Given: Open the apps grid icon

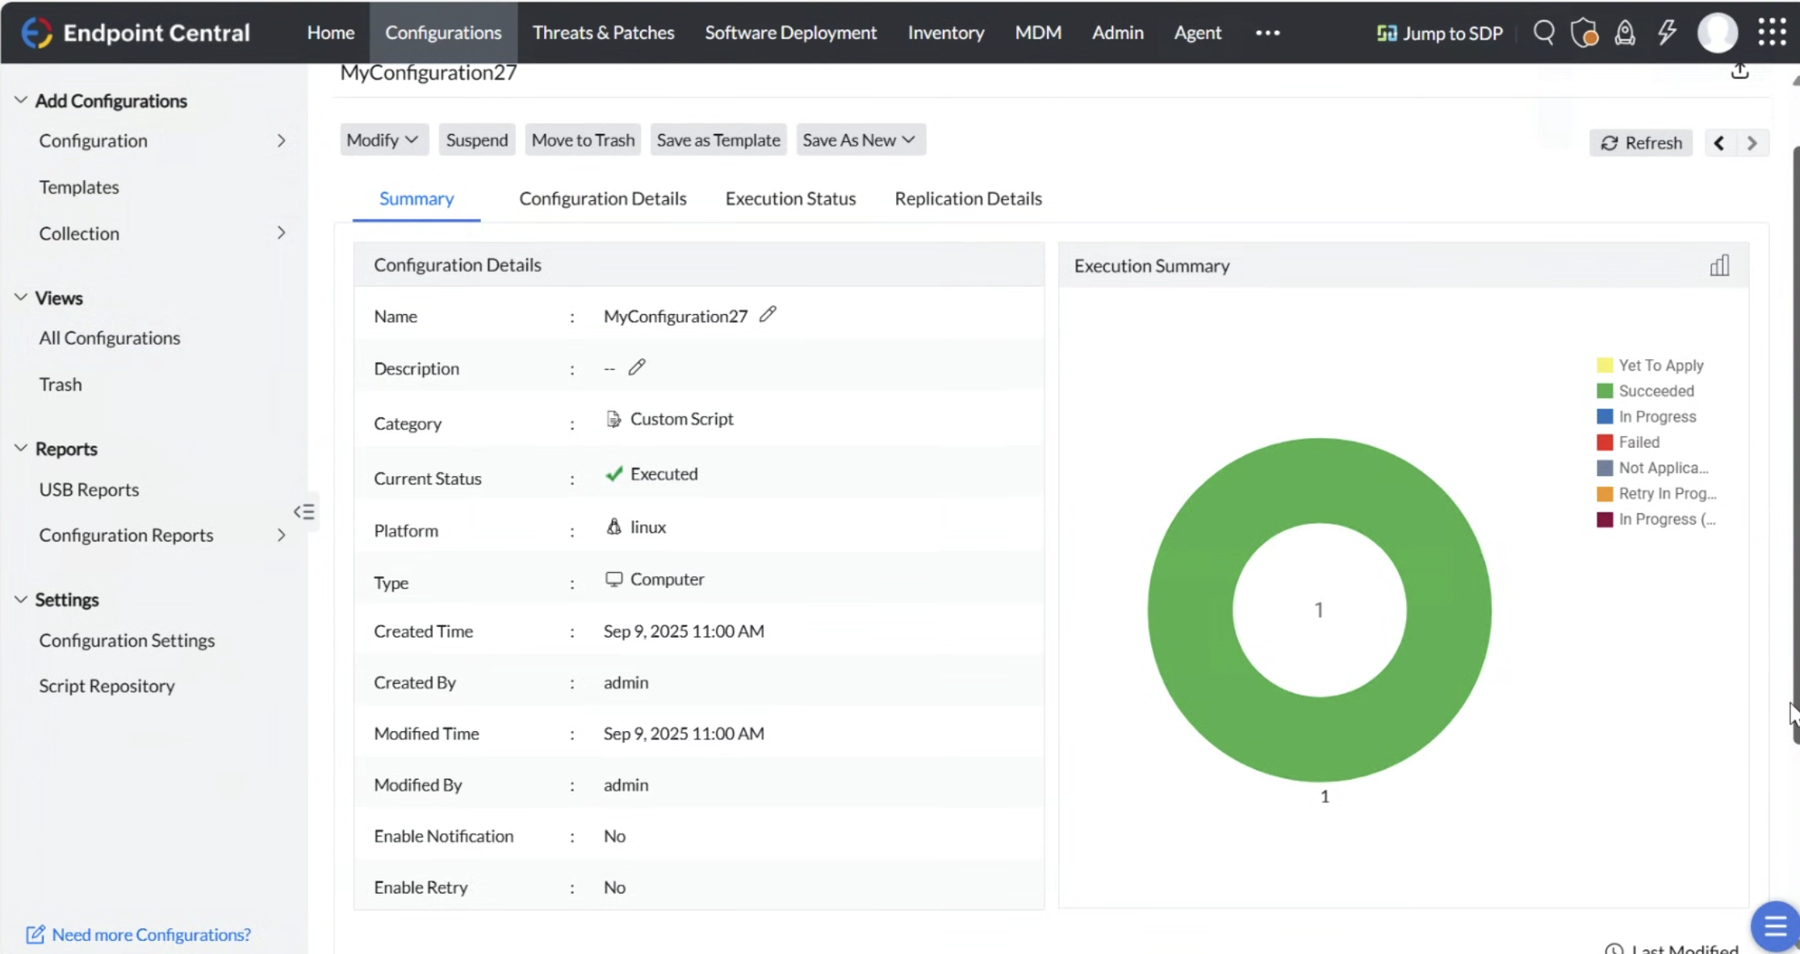Looking at the screenshot, I should pos(1772,33).
